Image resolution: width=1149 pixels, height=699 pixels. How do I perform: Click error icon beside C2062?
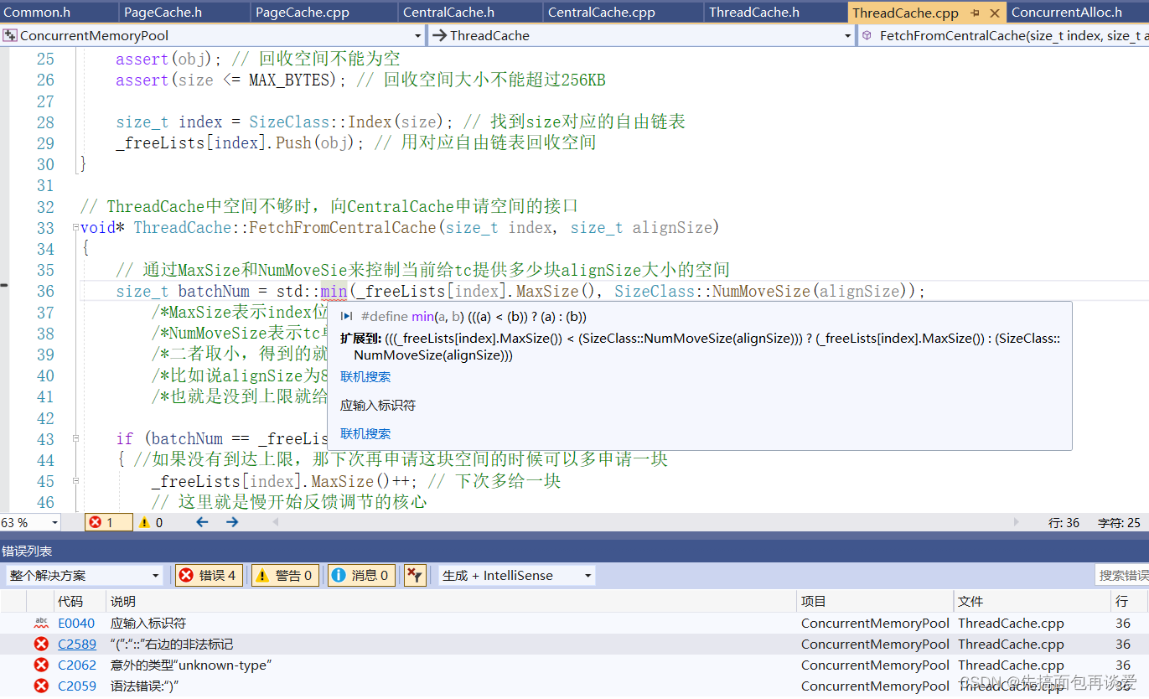40,665
